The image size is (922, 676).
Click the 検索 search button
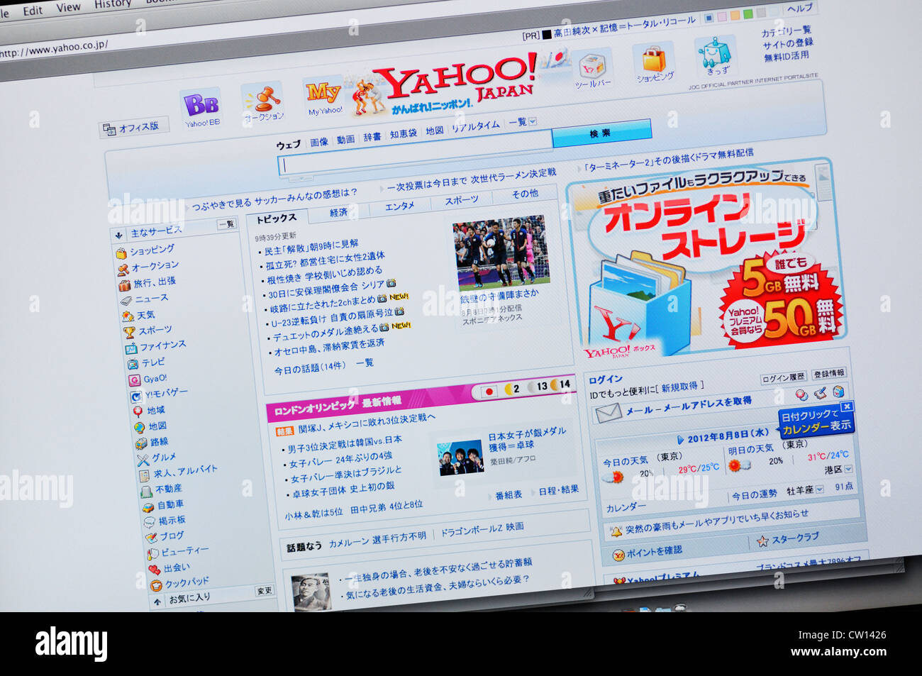coord(601,133)
